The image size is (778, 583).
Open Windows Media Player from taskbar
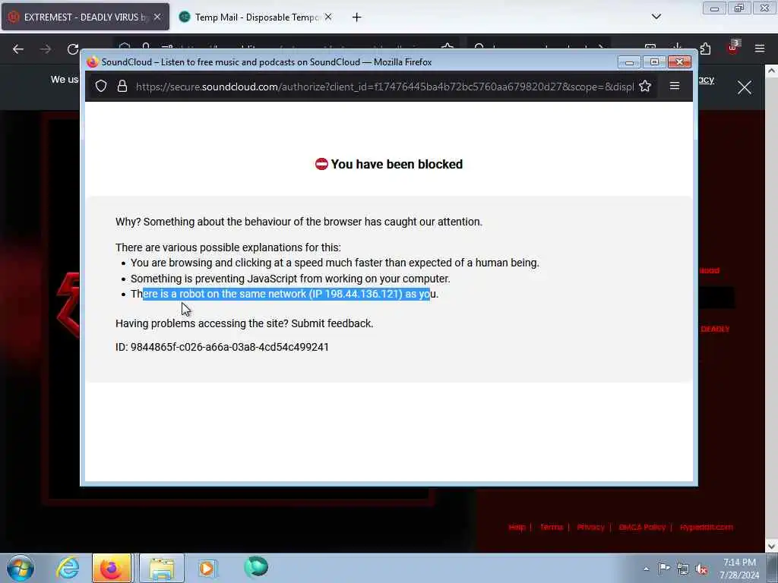click(207, 568)
